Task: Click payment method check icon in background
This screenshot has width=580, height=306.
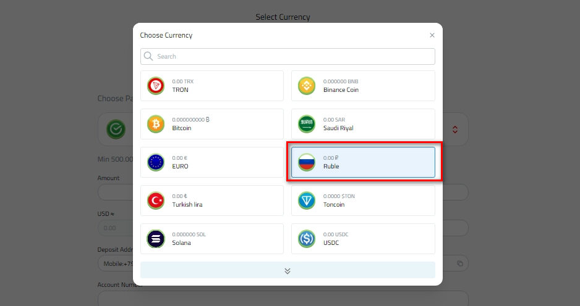Action: tap(116, 129)
